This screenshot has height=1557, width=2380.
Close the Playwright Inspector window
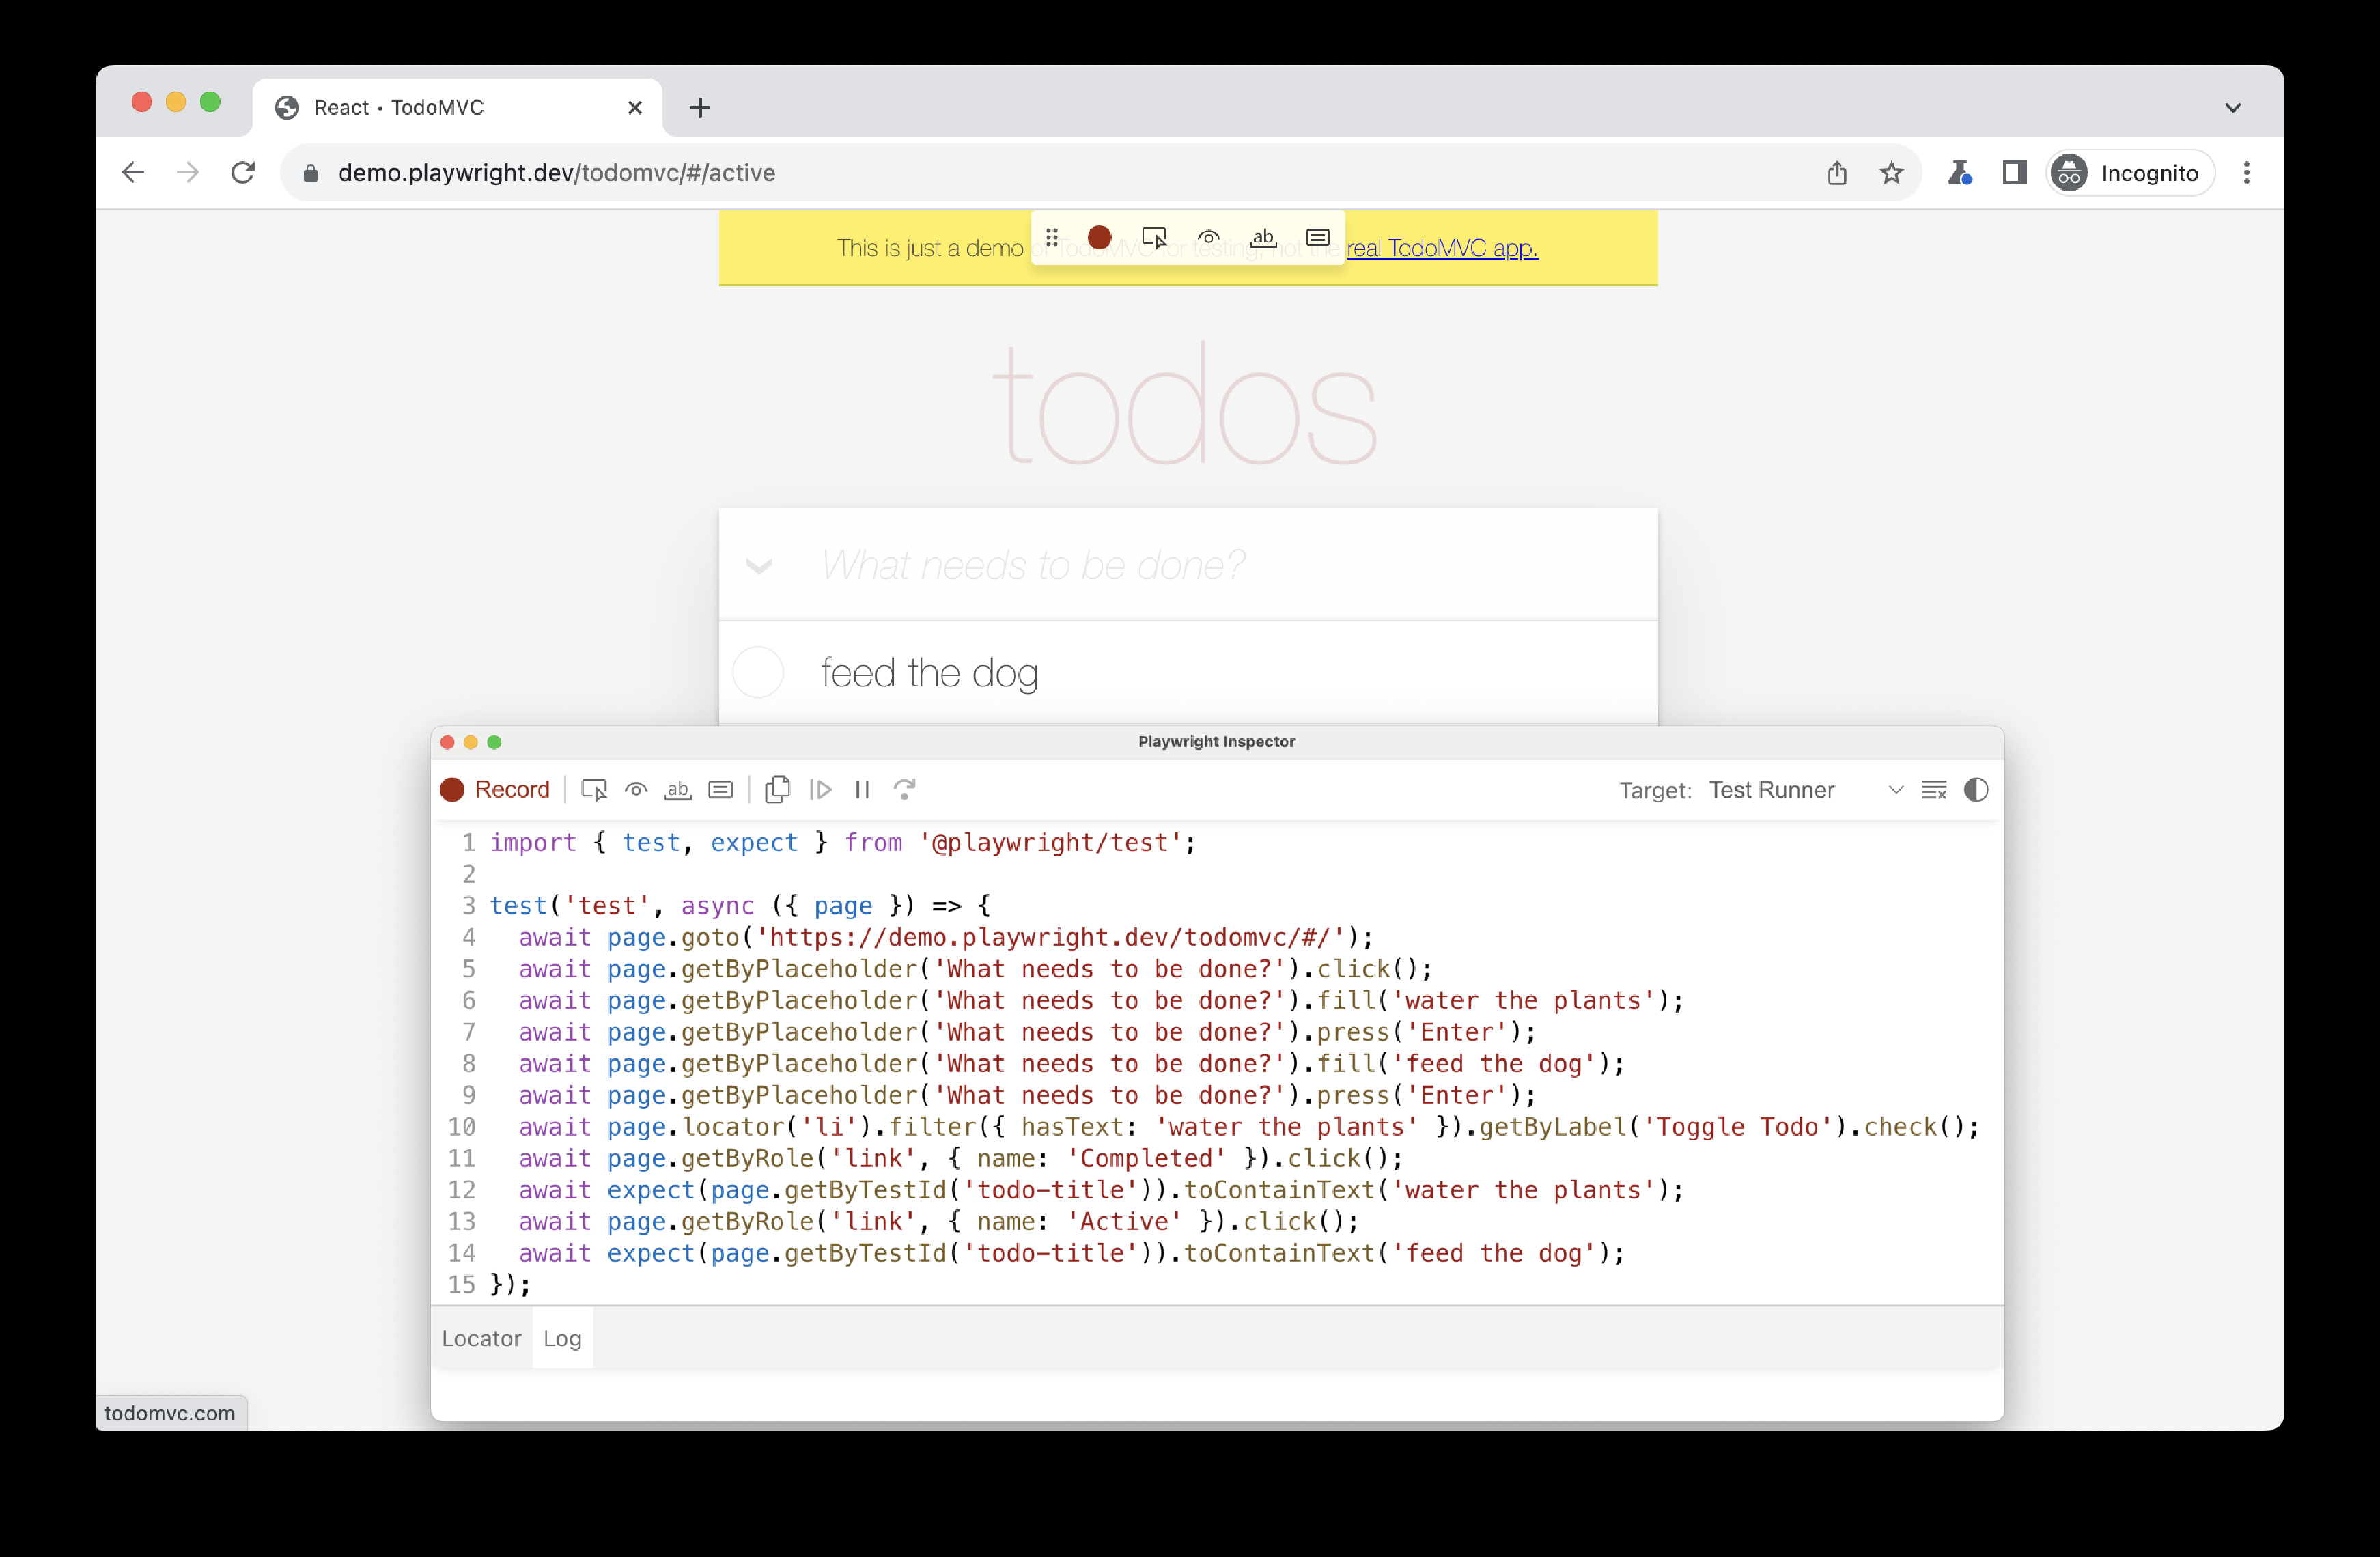447,742
